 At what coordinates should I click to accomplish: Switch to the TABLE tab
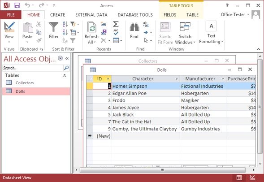pos(192,15)
